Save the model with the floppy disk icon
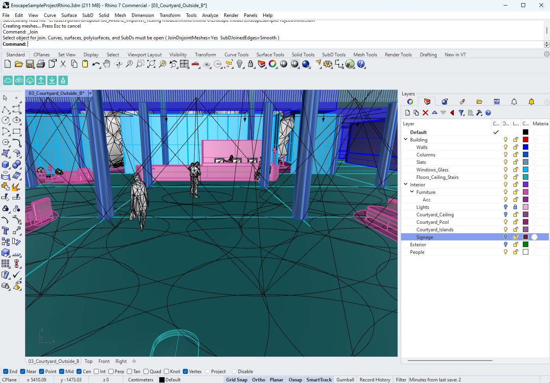This screenshot has height=383, width=550. point(30,64)
